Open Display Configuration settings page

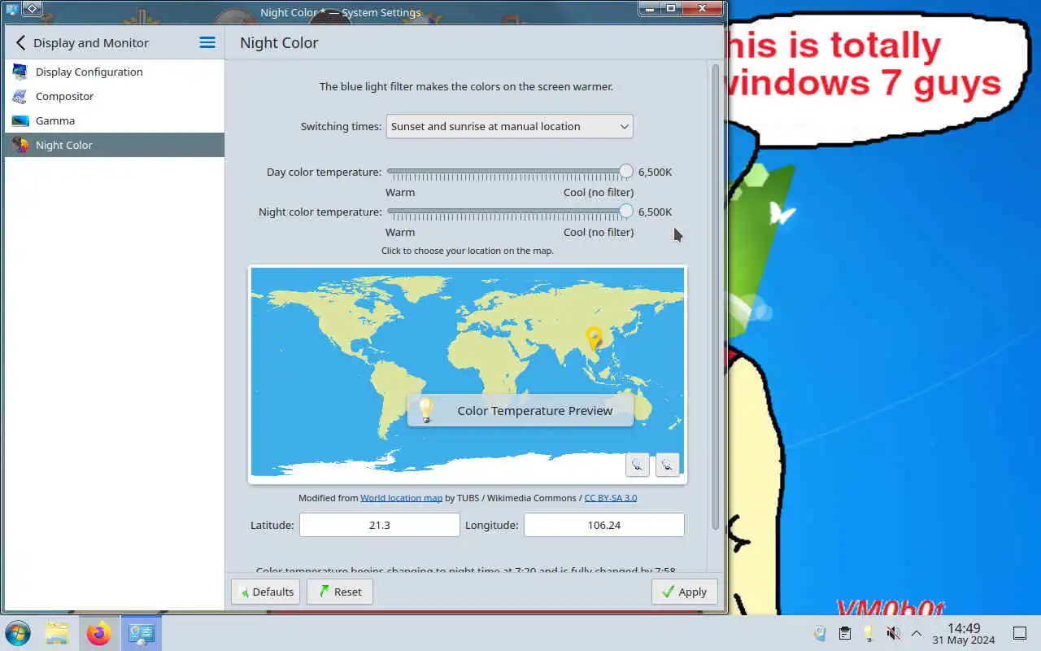click(115, 72)
